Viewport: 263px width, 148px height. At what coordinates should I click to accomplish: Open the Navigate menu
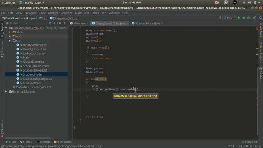point(30,13)
